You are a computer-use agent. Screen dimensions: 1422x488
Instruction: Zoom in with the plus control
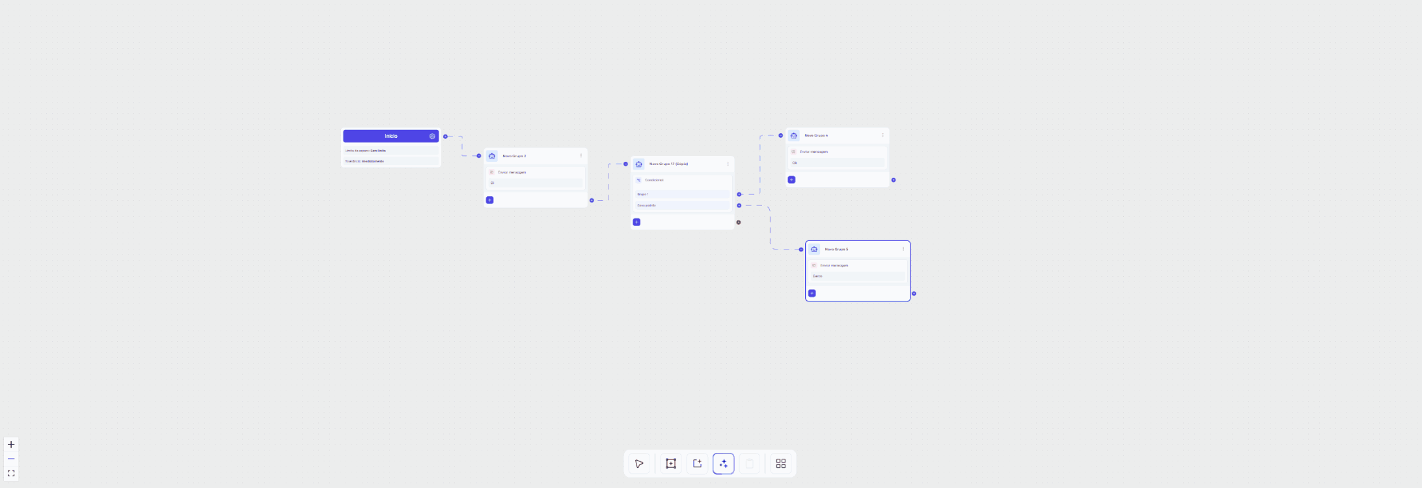[11, 444]
